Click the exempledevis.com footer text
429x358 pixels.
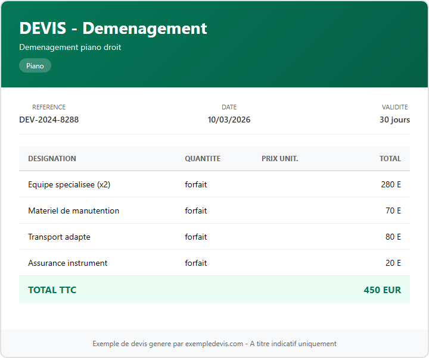click(214, 344)
